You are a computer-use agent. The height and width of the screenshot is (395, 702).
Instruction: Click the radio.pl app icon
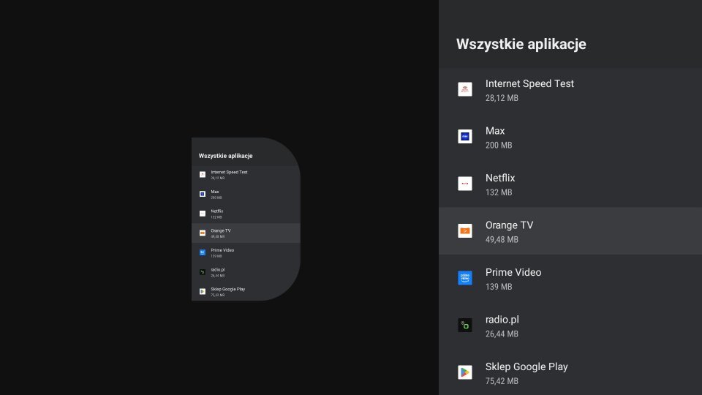(465, 325)
